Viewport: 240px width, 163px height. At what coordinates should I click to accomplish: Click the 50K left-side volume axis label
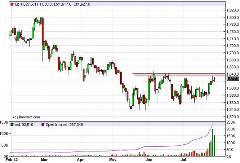(5, 145)
